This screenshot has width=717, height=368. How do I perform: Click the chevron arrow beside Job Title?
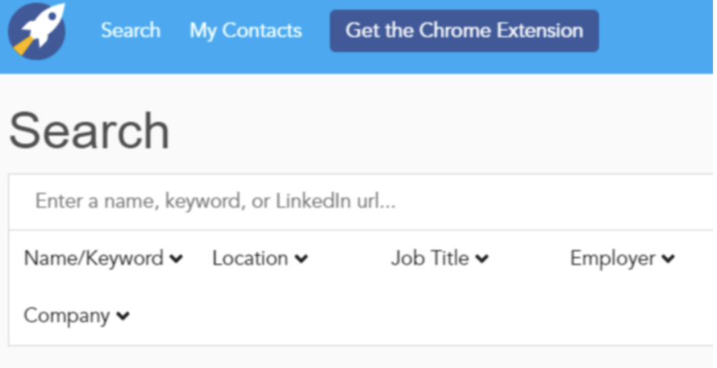[482, 259]
